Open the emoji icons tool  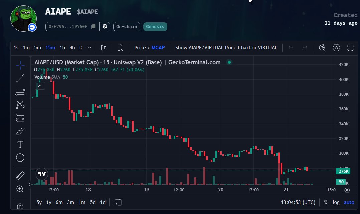pos(20,158)
